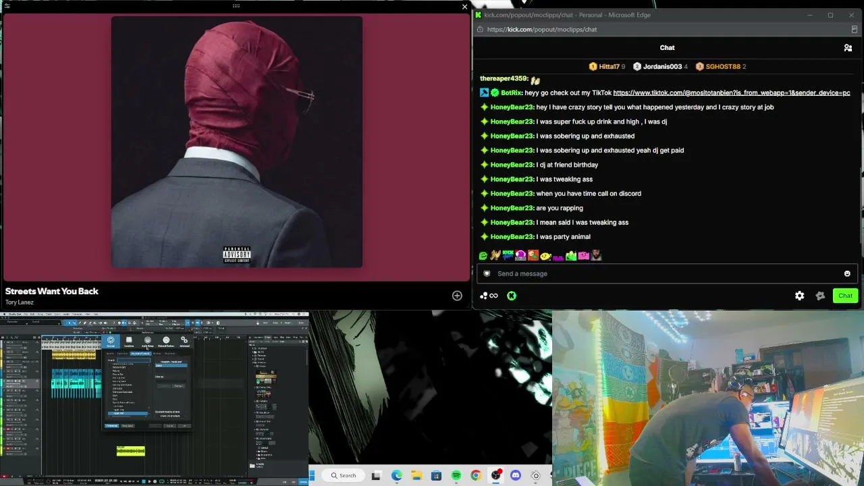This screenshot has width=864, height=486.
Task: Click HoneyBear23 on the 'are you rapping' message
Action: (512, 208)
